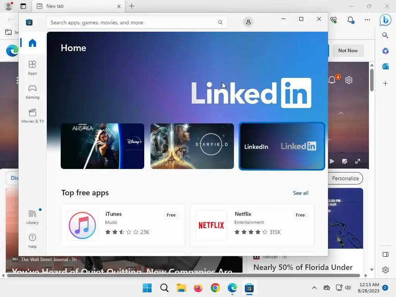Click See all for Top free apps
Image resolution: width=396 pixels, height=297 pixels.
tap(300, 193)
